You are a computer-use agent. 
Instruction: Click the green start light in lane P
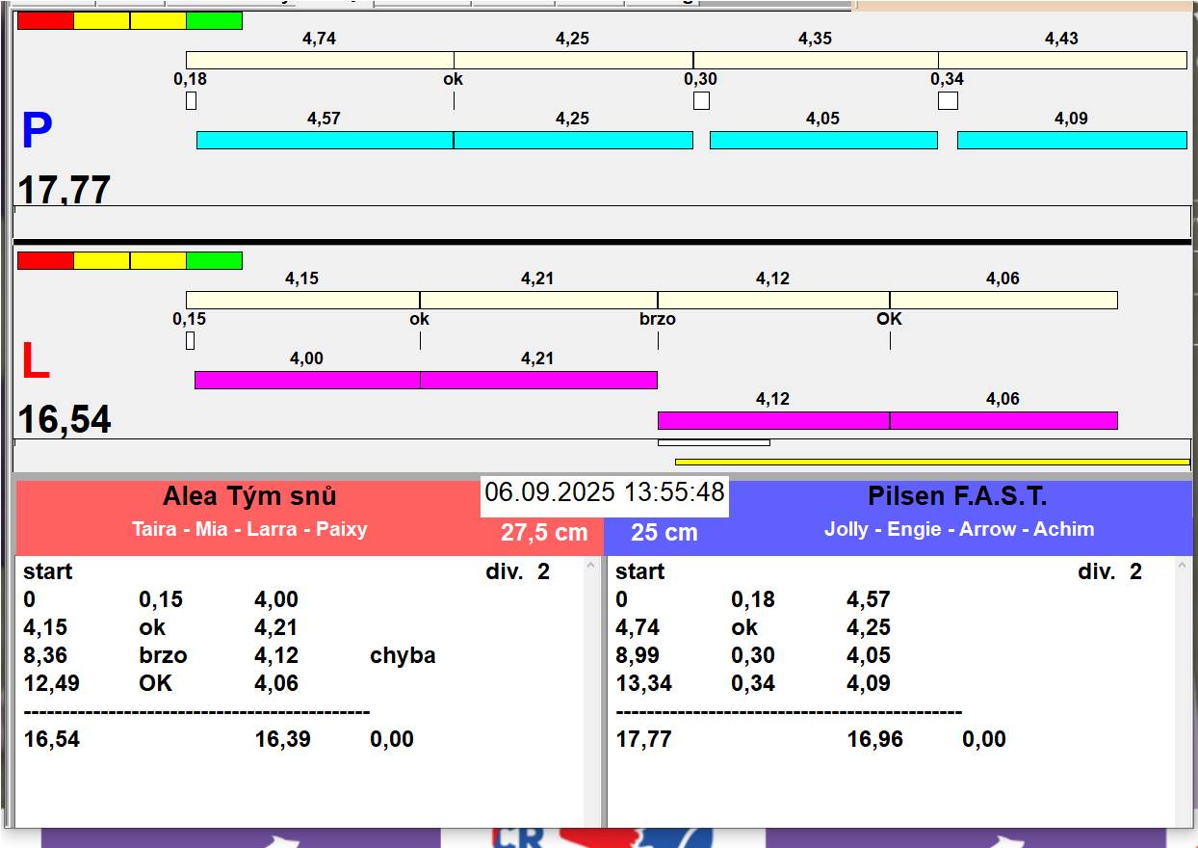[214, 20]
